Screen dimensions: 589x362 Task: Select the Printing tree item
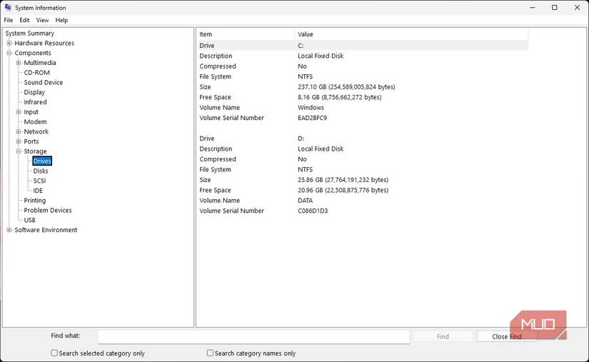(x=34, y=201)
